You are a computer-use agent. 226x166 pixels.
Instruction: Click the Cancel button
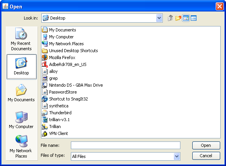coord(206,156)
